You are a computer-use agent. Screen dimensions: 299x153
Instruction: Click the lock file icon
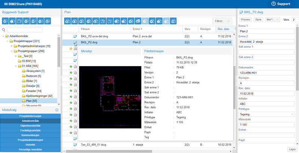(x=96, y=21)
